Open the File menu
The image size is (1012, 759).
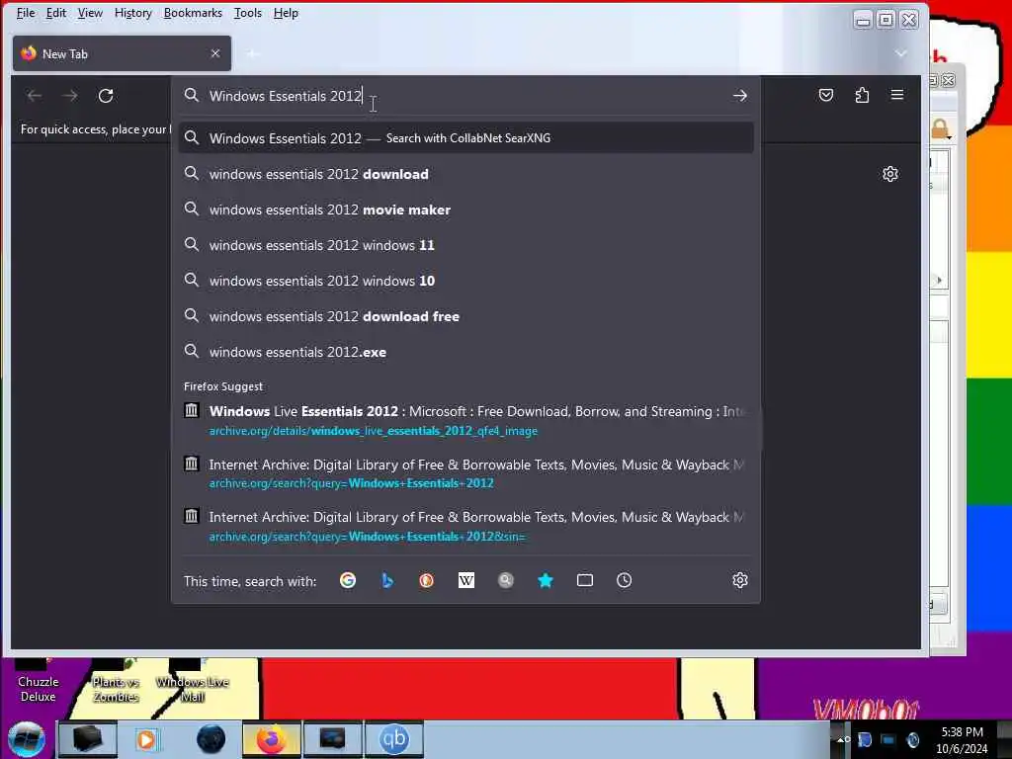(26, 13)
